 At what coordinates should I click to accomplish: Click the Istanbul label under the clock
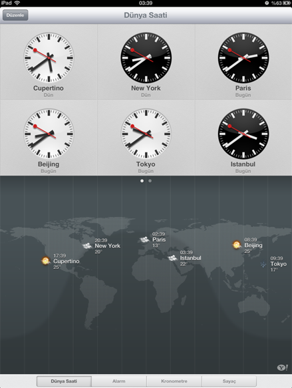243,164
